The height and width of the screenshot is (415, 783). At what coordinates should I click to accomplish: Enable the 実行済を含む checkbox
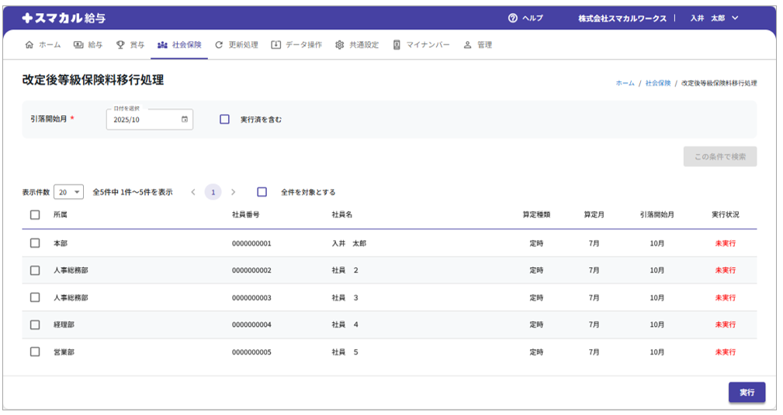tap(225, 119)
